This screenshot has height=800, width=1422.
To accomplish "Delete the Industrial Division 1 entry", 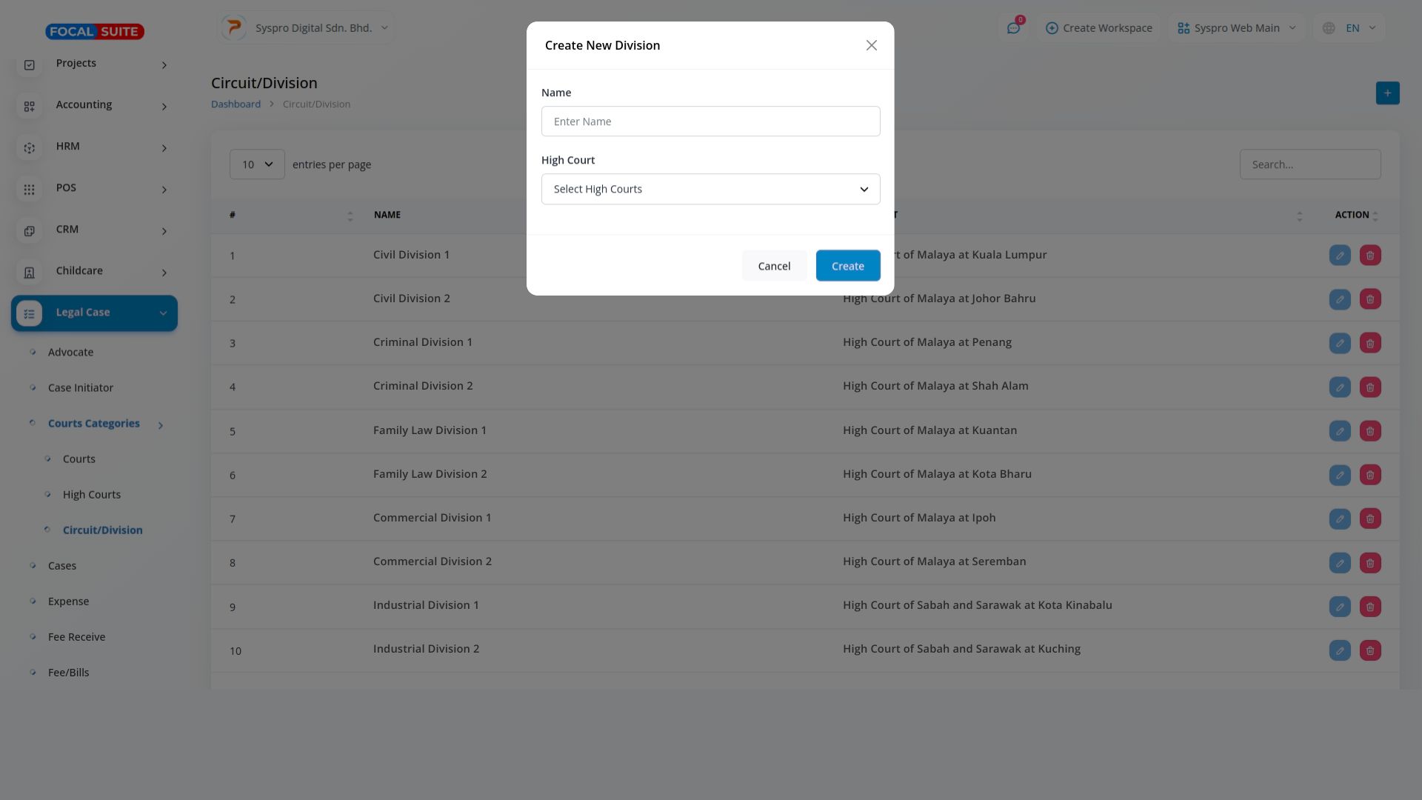I will (1370, 607).
